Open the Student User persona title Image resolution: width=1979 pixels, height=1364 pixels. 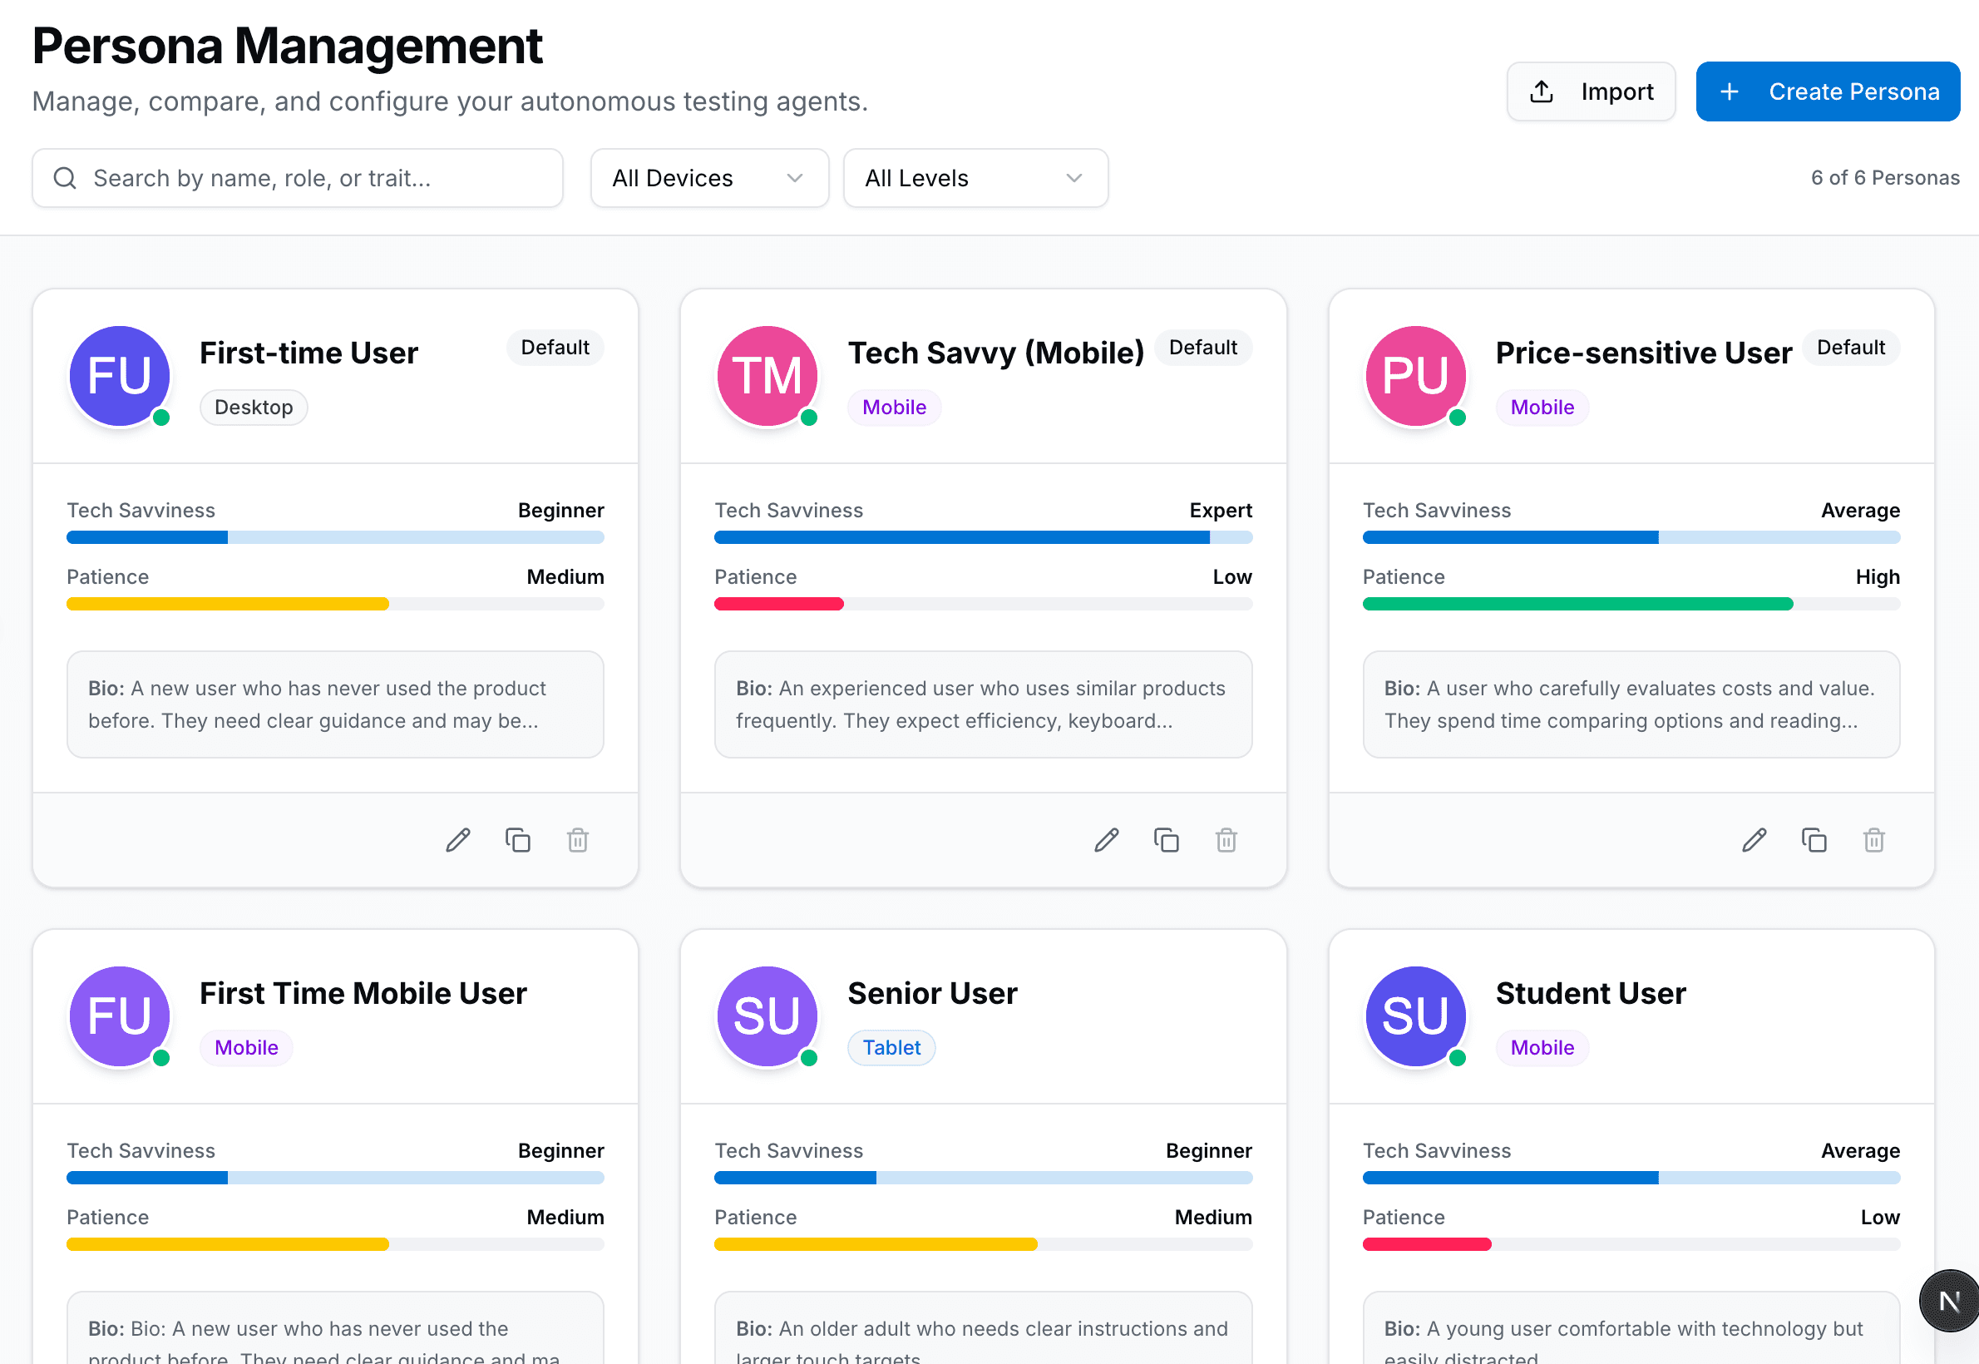[x=1590, y=993]
